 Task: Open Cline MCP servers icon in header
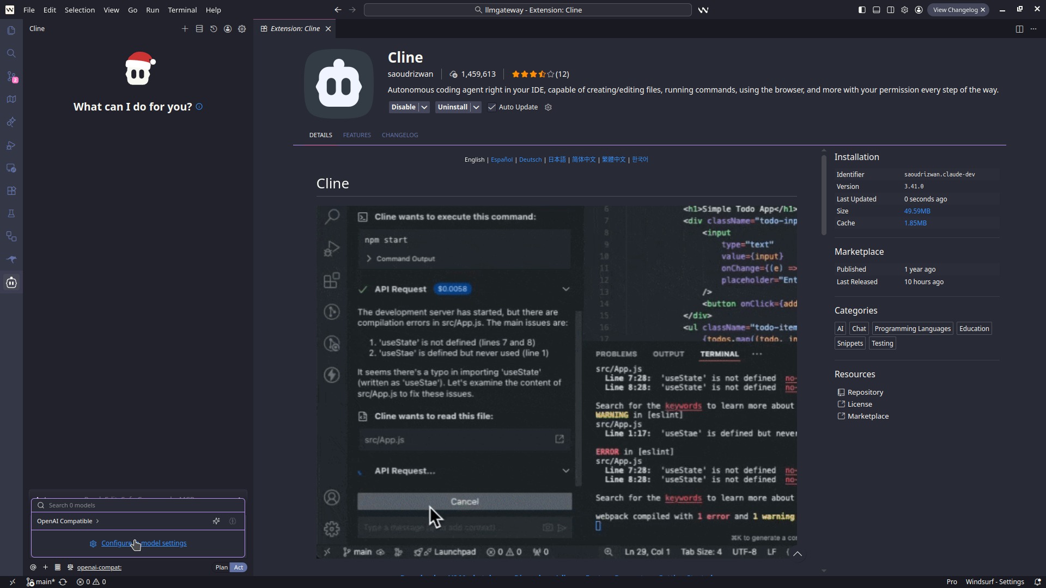click(199, 29)
